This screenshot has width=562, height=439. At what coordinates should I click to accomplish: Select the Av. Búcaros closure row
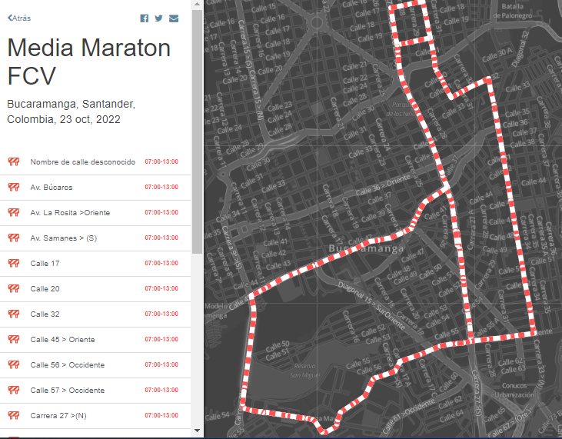[95, 188]
